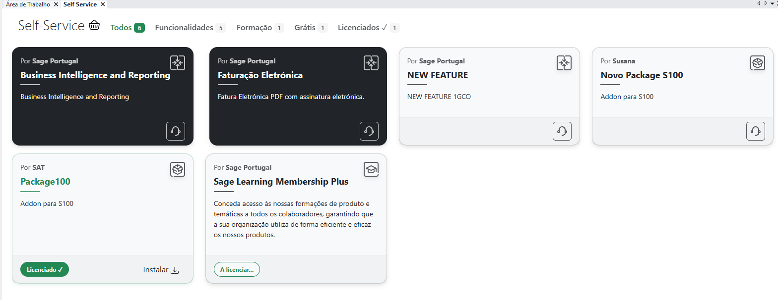Click package box icon on Package100 card
778x300 pixels.
178,169
